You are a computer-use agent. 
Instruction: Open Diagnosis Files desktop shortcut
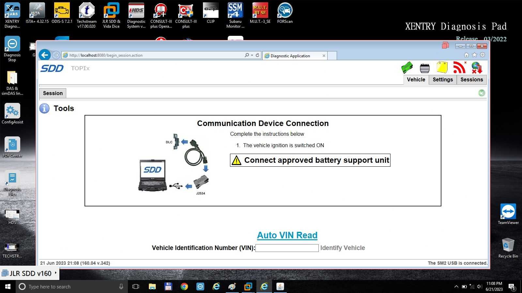click(12, 184)
